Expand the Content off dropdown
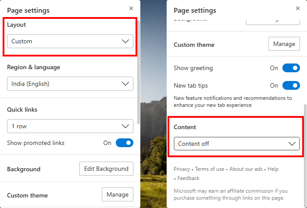Screen dimensions: 307x208 [x=237, y=144]
